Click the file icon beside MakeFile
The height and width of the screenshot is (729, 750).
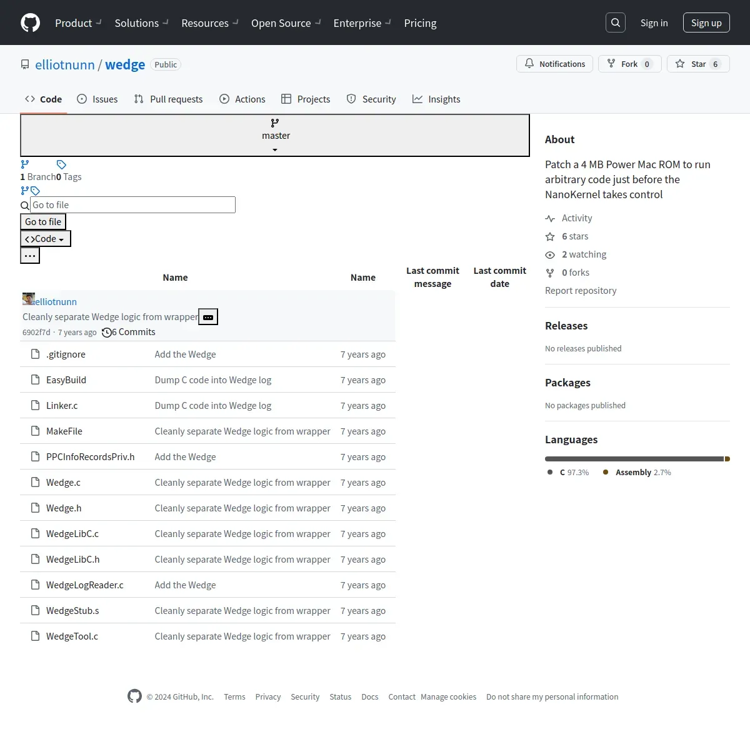point(36,431)
